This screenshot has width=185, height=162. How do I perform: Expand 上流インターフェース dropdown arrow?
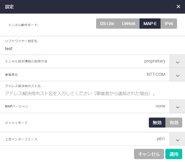click(x=177, y=139)
